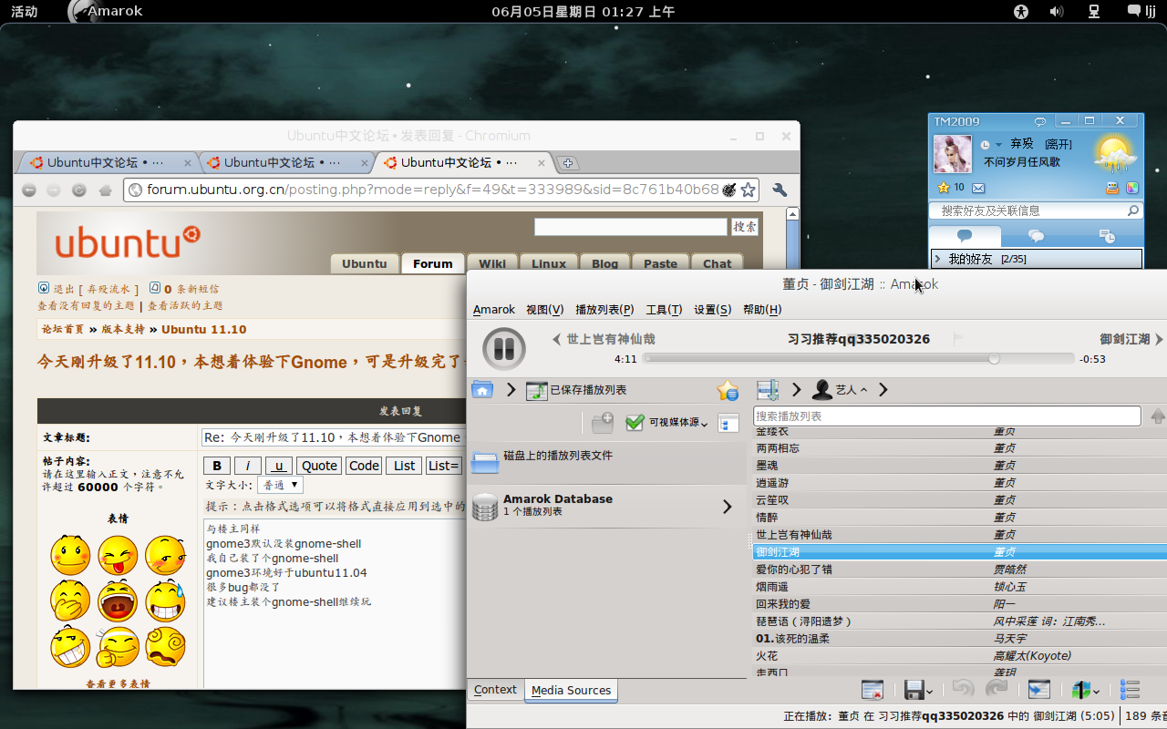
Task: Click the show active track icon
Action: point(1038,690)
